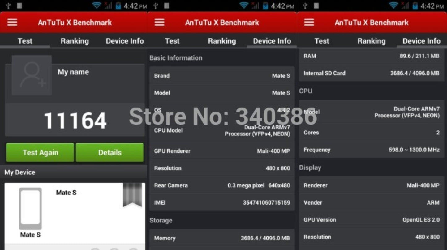Open Device Info from the score screen
Screen dimensions: 447x250
click(x=125, y=41)
